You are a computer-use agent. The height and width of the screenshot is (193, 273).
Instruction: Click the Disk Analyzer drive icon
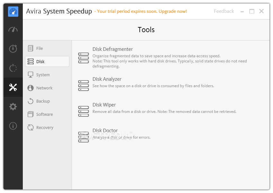point(84,86)
